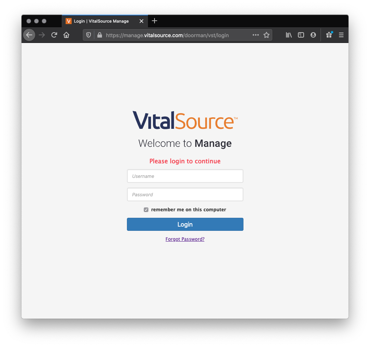Viewport: 370px width, 347px height.
Task: Open the hamburger application menu
Action: point(341,35)
